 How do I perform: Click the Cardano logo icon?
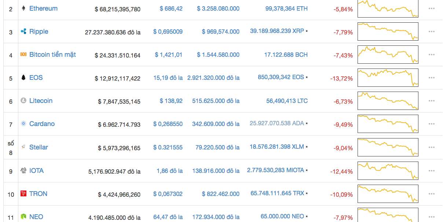(x=23, y=124)
